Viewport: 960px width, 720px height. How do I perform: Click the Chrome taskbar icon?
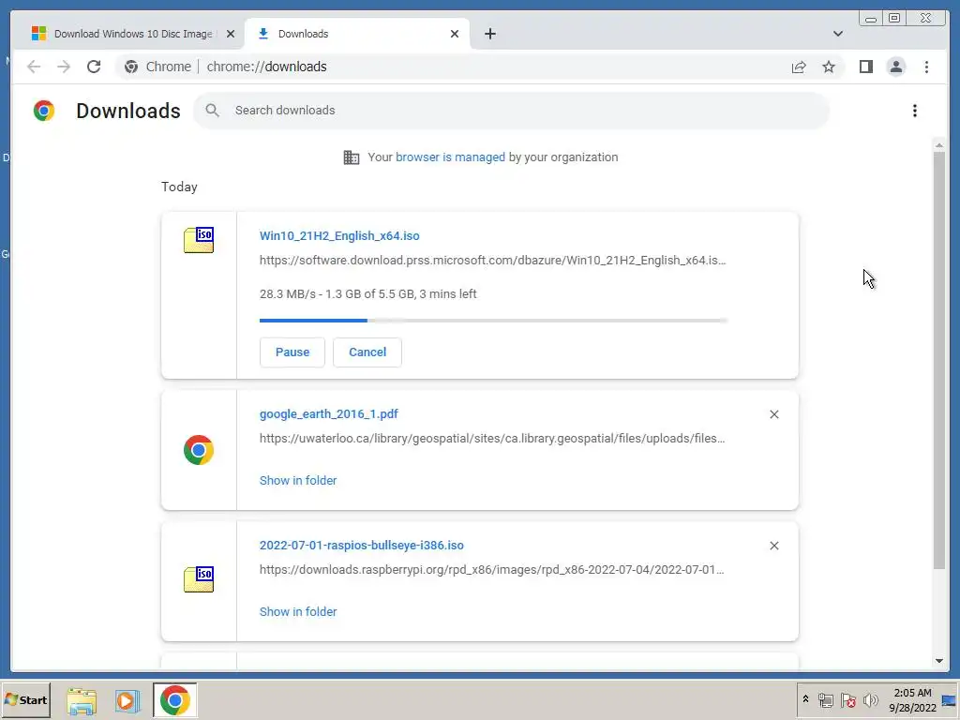pos(175,700)
